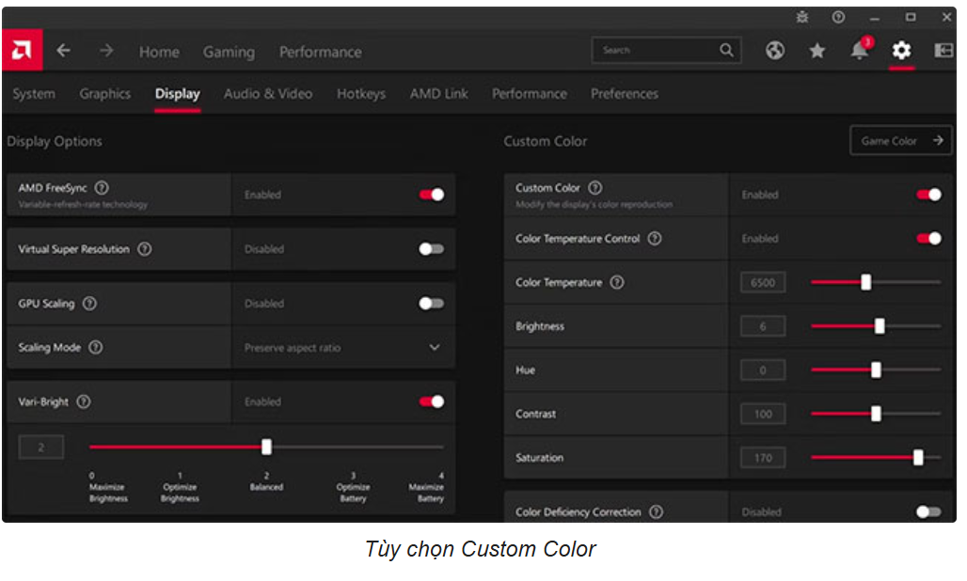
Task: Click the bug report icon
Action: tap(802, 17)
